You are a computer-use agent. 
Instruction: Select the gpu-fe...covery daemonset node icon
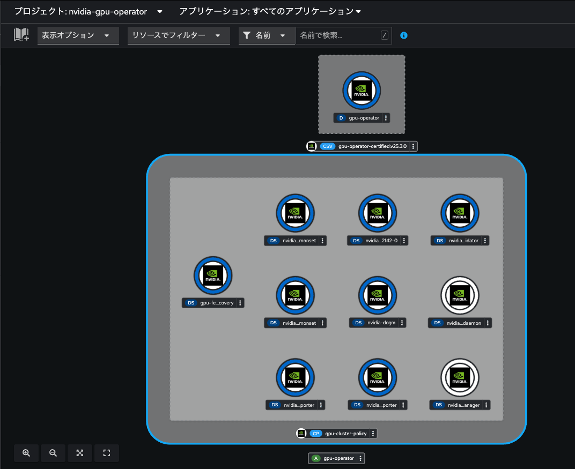213,276
